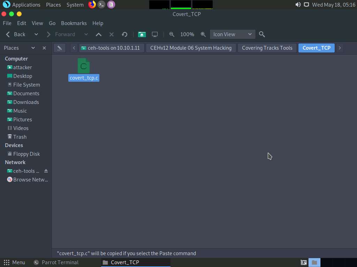Viewport: 357px width, 267px height.
Task: Click the zoom in magnifier icon
Action: tap(203, 34)
